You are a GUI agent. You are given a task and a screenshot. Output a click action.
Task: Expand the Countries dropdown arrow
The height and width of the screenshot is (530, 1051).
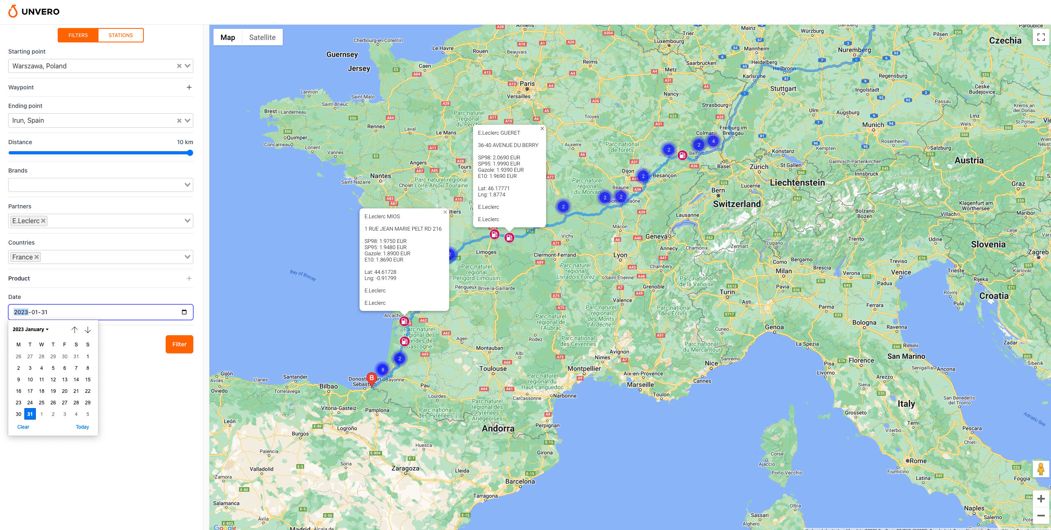point(188,257)
